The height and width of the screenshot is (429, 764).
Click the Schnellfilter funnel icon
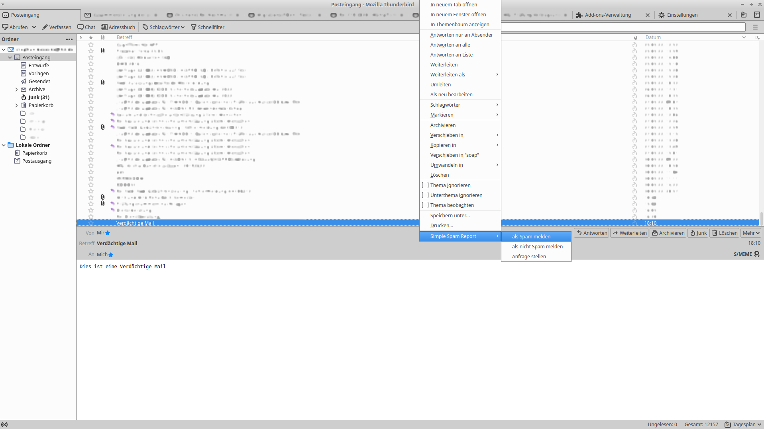click(x=194, y=27)
